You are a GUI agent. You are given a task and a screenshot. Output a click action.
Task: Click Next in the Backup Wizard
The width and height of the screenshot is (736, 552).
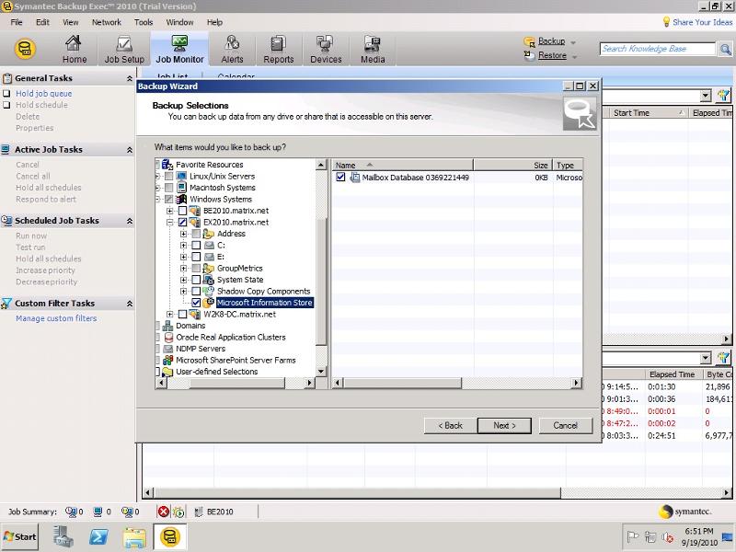504,426
